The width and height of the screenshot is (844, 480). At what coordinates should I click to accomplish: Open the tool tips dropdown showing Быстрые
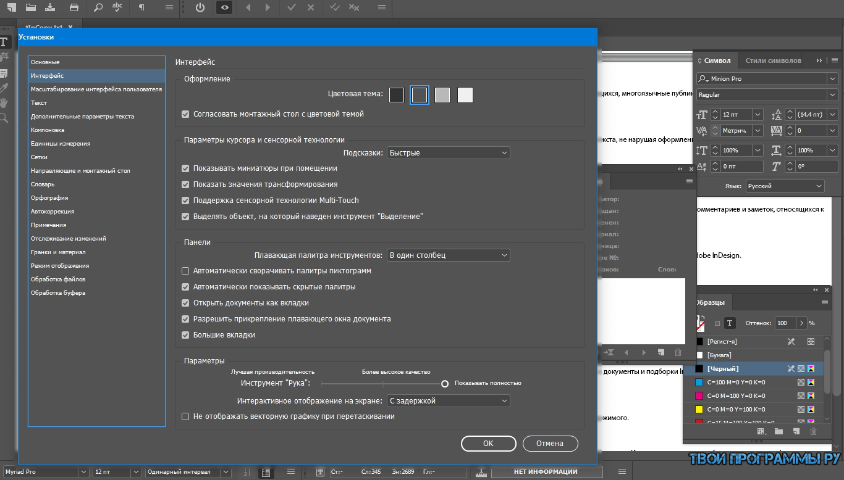coord(449,152)
